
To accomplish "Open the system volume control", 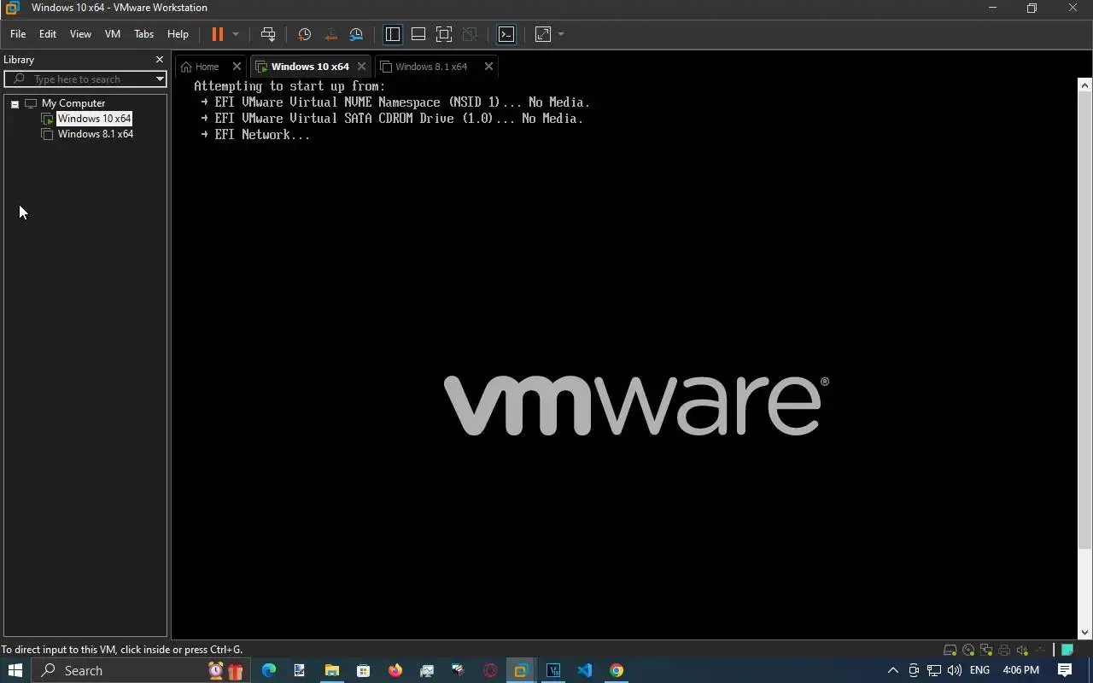I will (x=955, y=670).
